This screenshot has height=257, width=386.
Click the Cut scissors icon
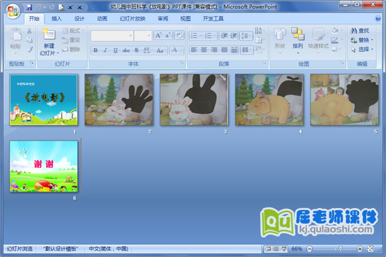pyautogui.click(x=30, y=30)
